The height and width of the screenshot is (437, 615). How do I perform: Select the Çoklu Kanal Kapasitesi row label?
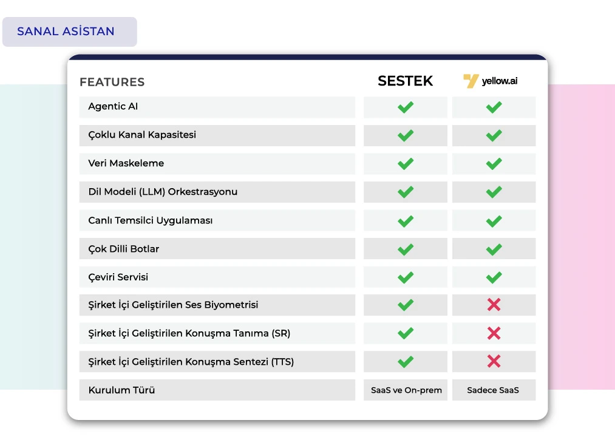click(x=142, y=135)
